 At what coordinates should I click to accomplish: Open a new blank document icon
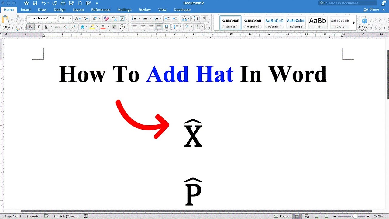coord(80,3)
